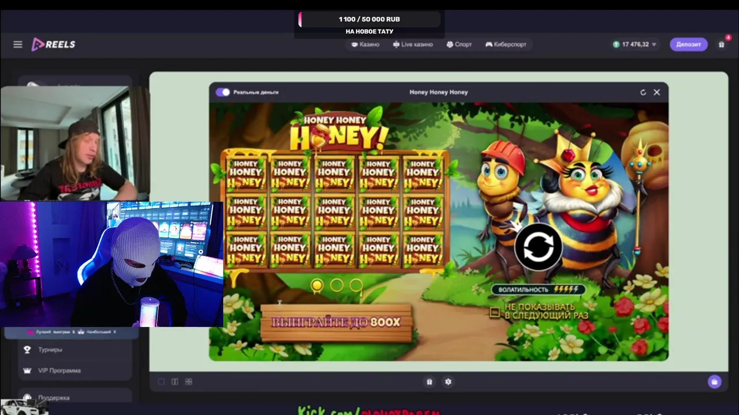
Task: Open the Live казино tab
Action: (413, 44)
